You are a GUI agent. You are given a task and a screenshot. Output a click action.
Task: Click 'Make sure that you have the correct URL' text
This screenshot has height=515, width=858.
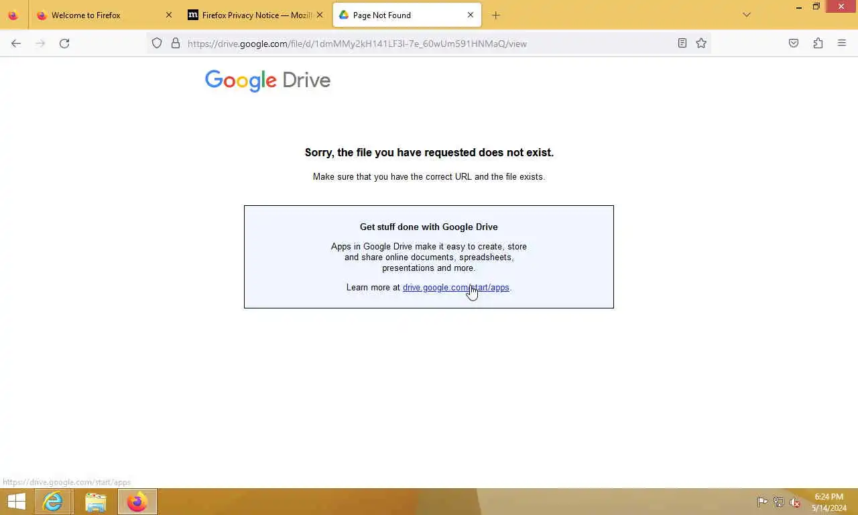pos(429,177)
